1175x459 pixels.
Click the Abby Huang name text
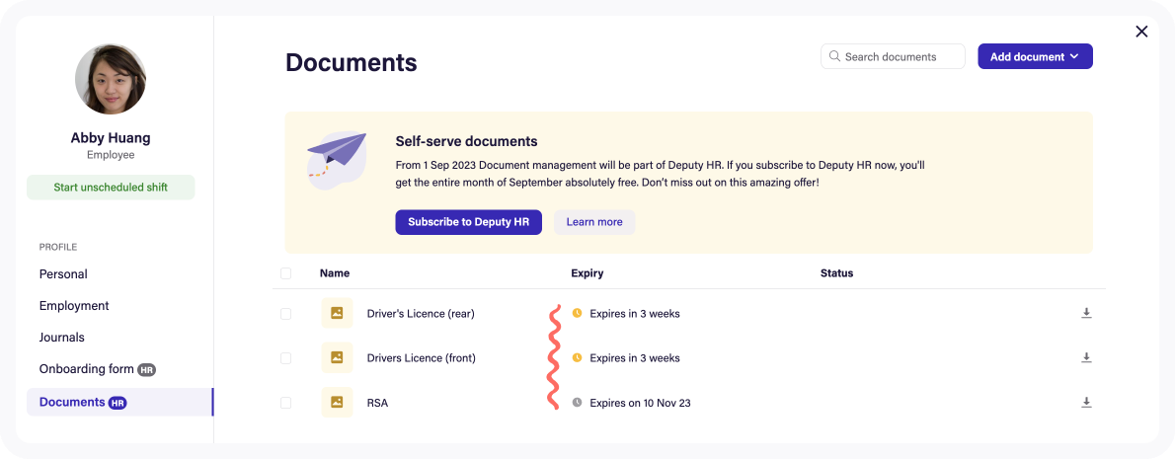tap(111, 138)
